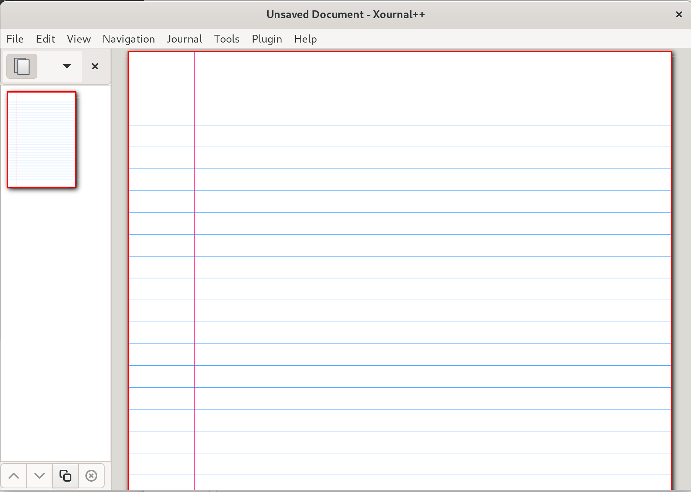Open the Edit menu
Viewport: 691px width, 492px height.
click(x=45, y=39)
